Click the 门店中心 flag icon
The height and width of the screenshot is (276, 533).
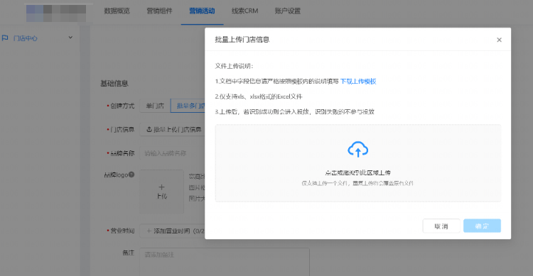(5, 38)
